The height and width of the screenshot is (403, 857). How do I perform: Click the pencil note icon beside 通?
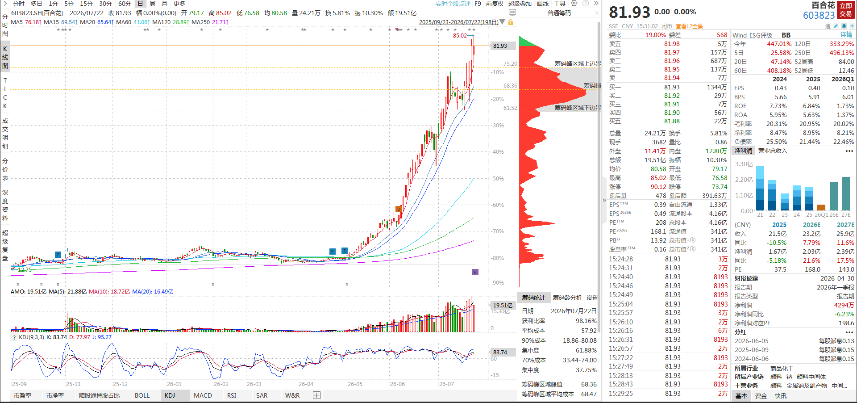[x=836, y=26]
